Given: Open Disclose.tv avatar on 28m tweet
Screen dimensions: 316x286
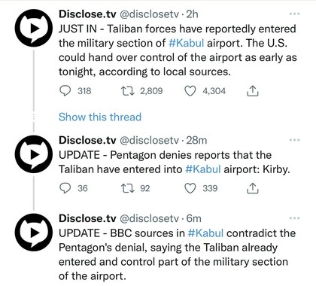Looking at the screenshot, I should (x=34, y=154).
